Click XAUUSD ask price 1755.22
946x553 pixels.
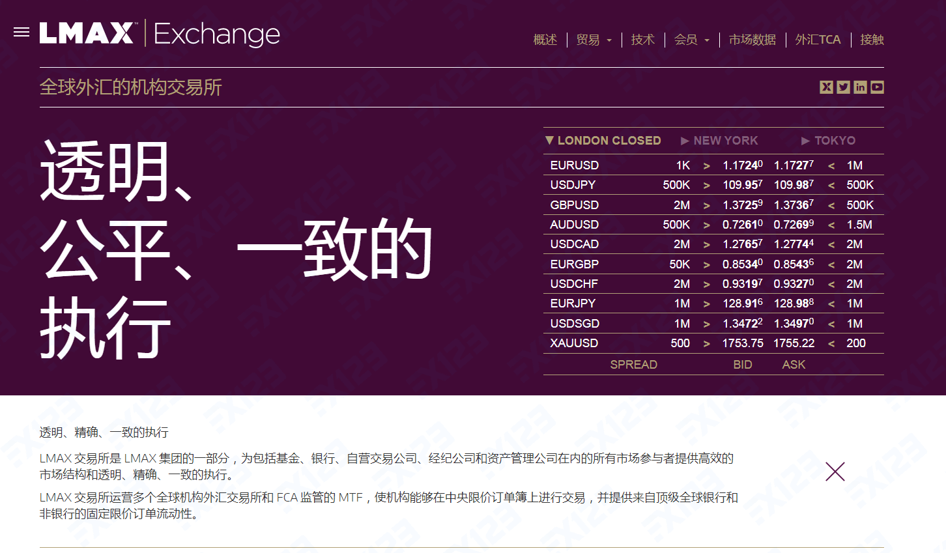tap(794, 343)
